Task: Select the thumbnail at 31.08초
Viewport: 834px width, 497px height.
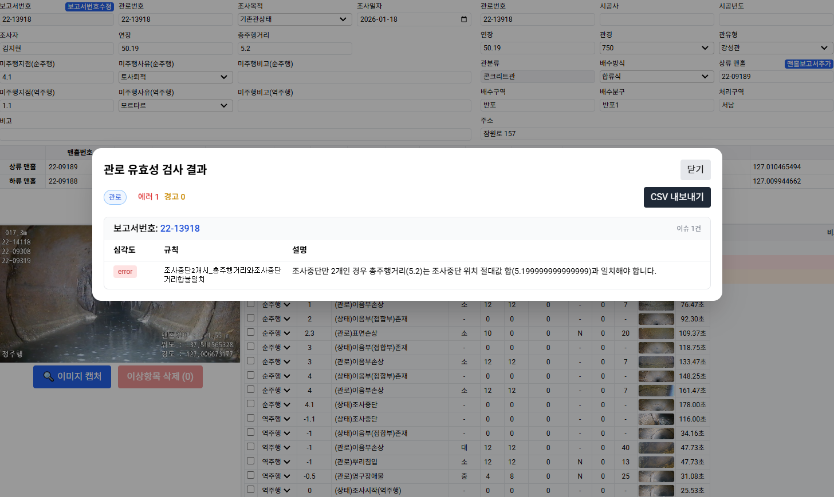Action: point(656,476)
